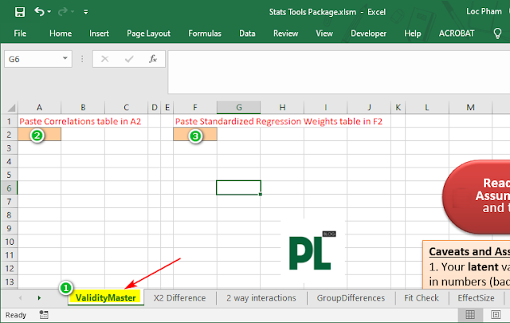Open the Help ribbon tab

tap(413, 33)
